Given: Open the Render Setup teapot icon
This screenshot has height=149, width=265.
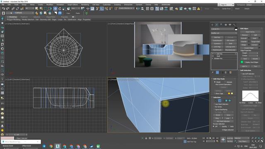Looking at the screenshot, I should pos(176,9).
